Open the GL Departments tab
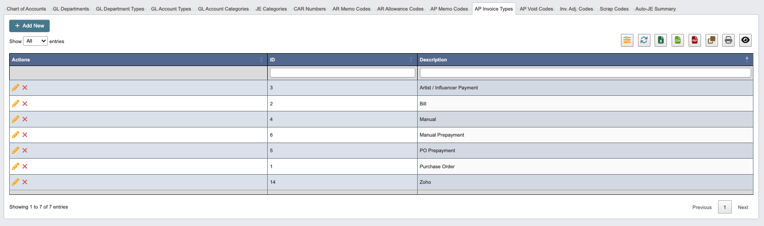Viewport: 764px width, 226px height. (x=71, y=9)
